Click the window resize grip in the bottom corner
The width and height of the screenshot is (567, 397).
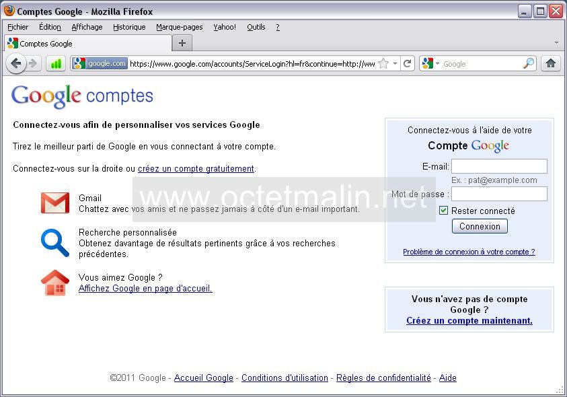point(560,390)
